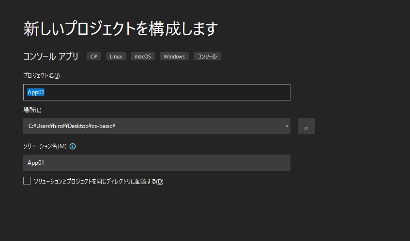
Task: Click the コンソール アプリ template name
Action: 51,57
